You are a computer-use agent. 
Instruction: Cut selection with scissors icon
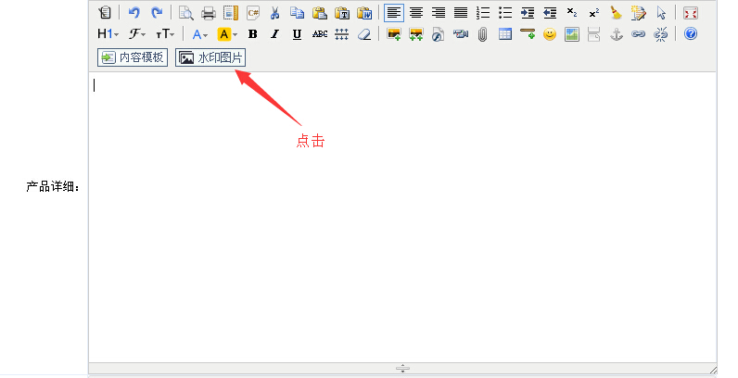click(x=274, y=13)
